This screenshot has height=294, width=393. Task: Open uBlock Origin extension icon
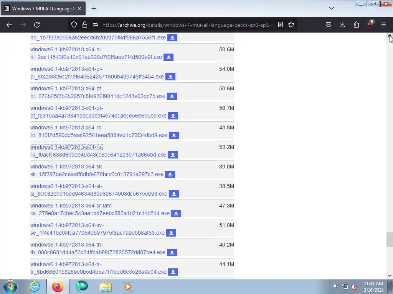370,24
